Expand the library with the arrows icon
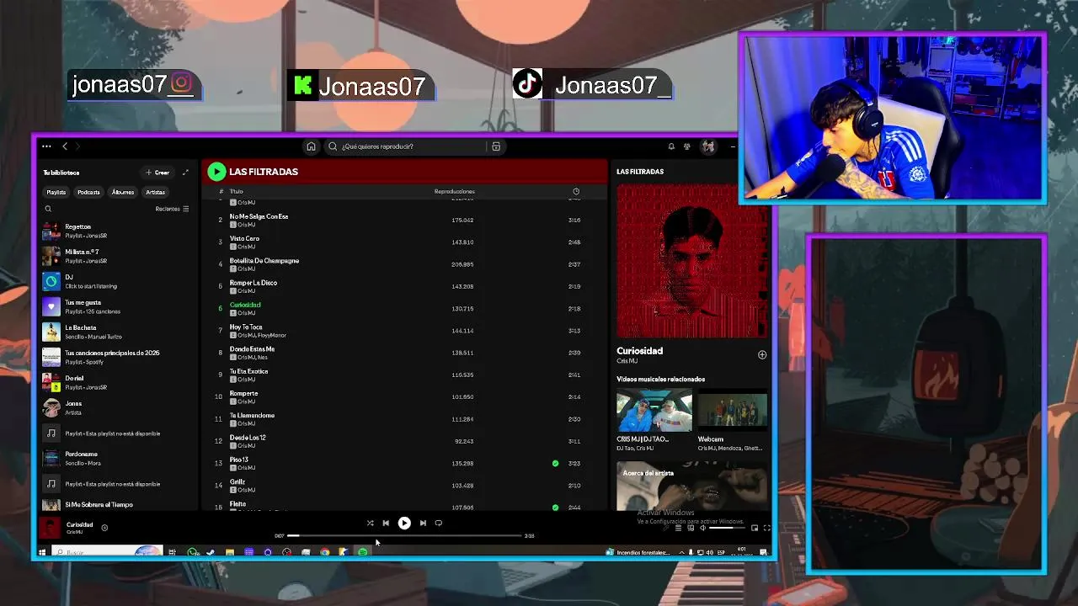The height and width of the screenshot is (606, 1078). (x=185, y=173)
